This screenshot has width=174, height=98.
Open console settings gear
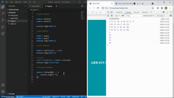(x=171, y=16)
